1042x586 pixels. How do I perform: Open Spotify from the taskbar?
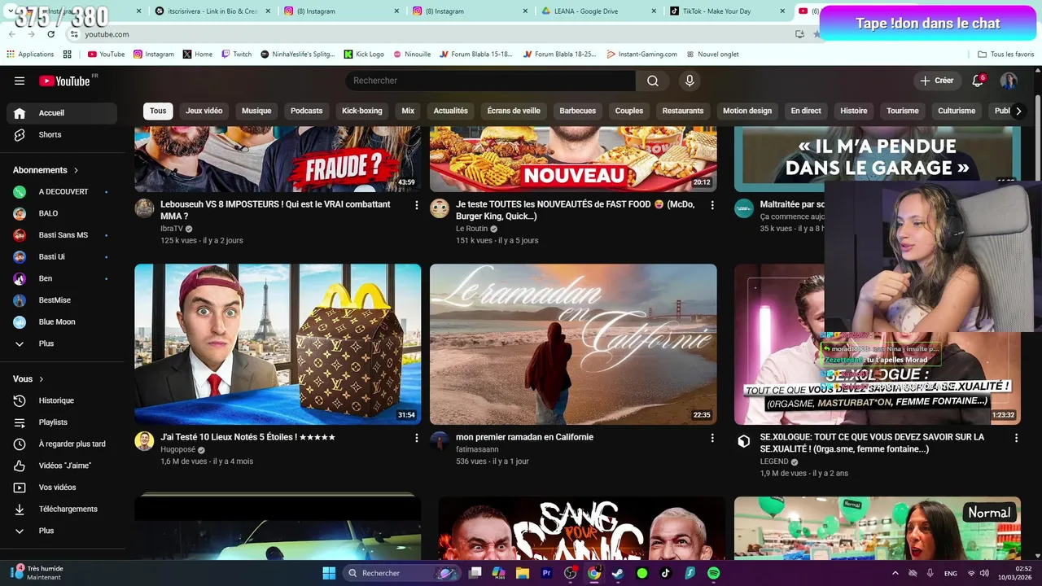click(x=713, y=573)
